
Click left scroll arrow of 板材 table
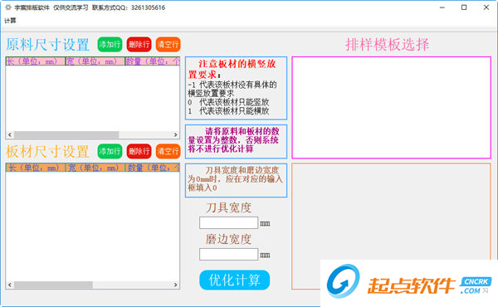pos(10,285)
